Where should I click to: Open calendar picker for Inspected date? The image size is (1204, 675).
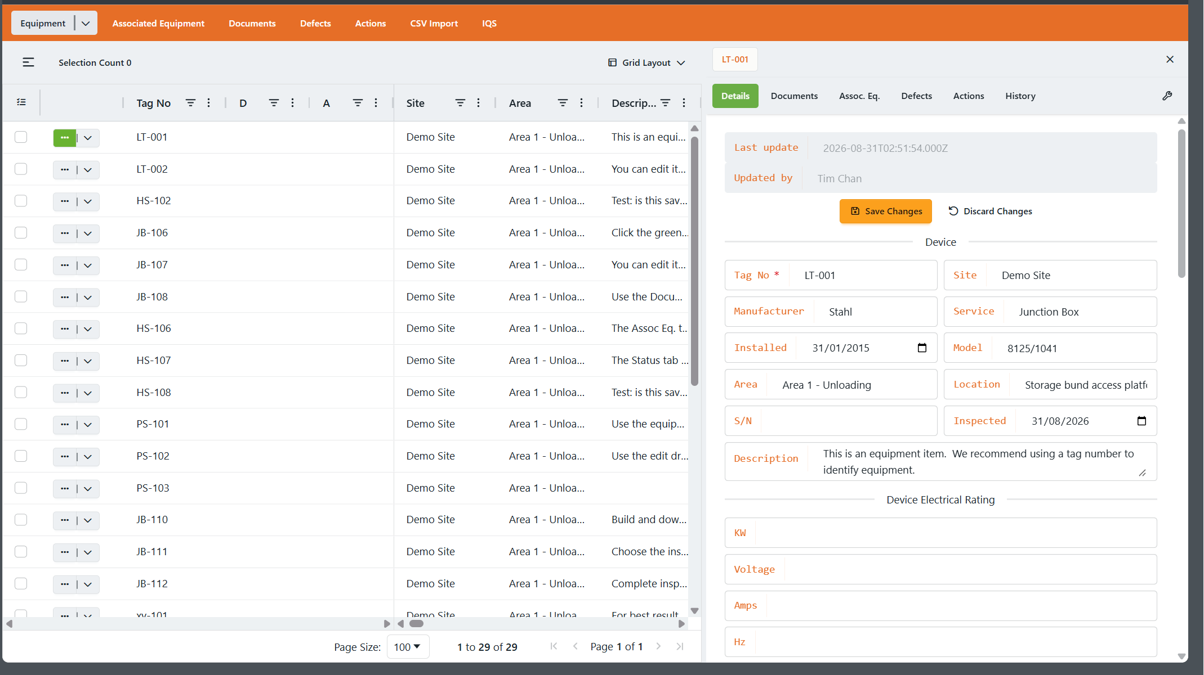pyautogui.click(x=1141, y=421)
